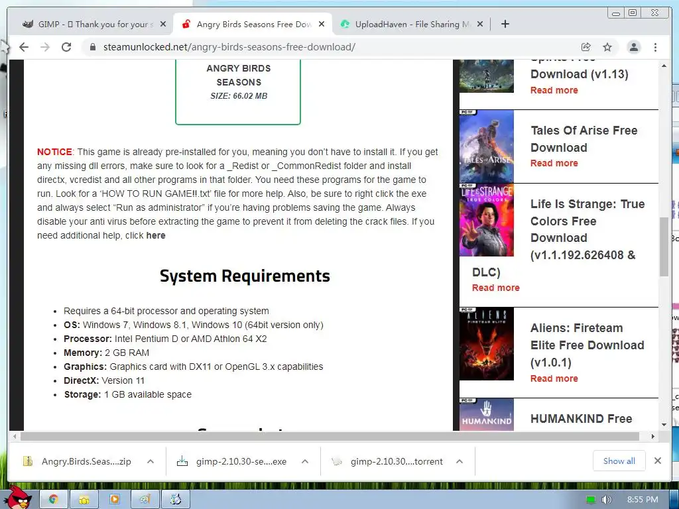Viewport: 679px width, 509px height.
Task: Click the vertical page scrollbar thumb
Action: (x=664, y=247)
